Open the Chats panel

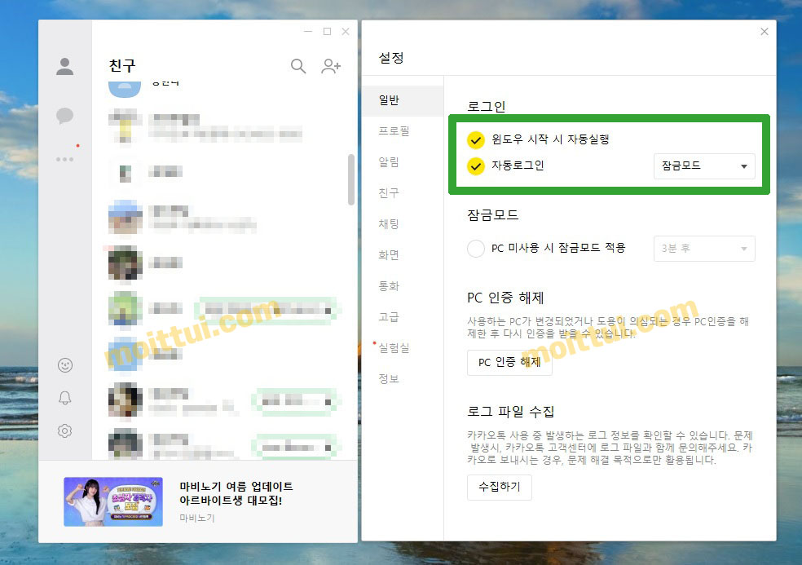coord(64,115)
